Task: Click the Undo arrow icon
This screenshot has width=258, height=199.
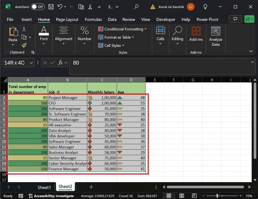Action: coord(60,6)
